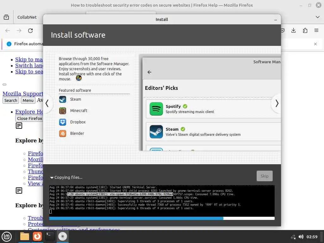
Task: Click the Firefox icon in the taskbar
Action: pyautogui.click(x=37, y=236)
